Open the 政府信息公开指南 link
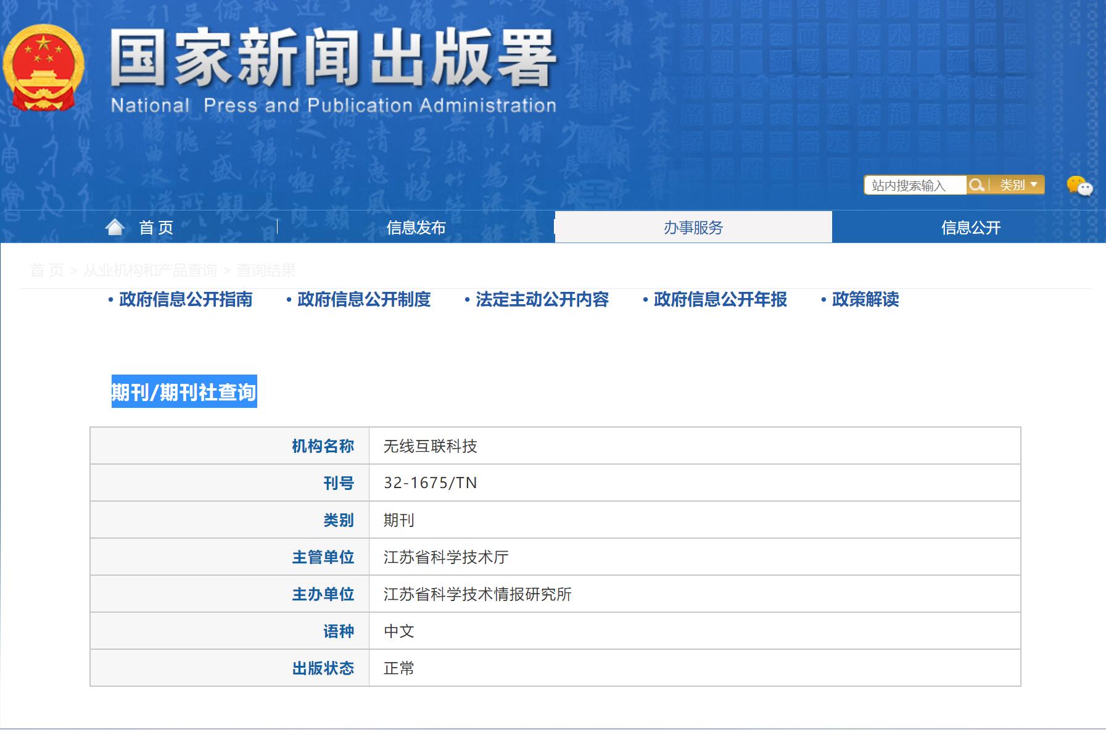 tap(185, 299)
